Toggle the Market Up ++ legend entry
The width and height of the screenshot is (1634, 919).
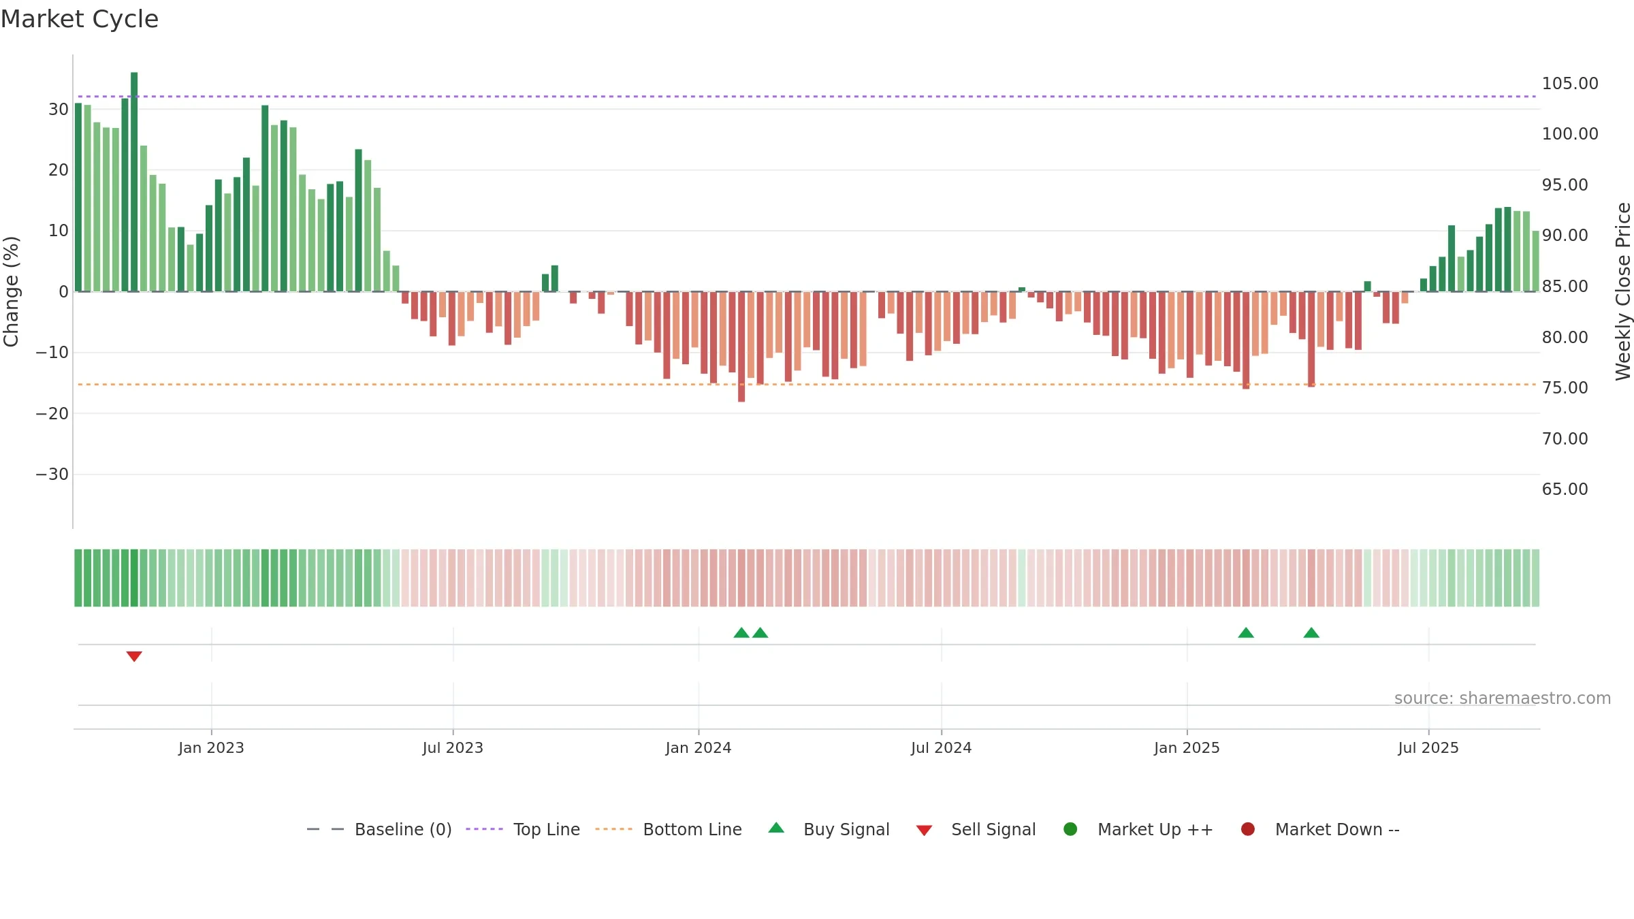tap(1138, 829)
